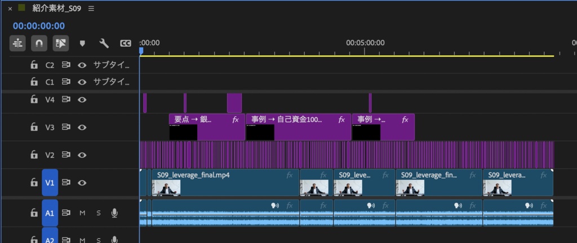Click black thumbnail of 要点 clip

[183, 132]
